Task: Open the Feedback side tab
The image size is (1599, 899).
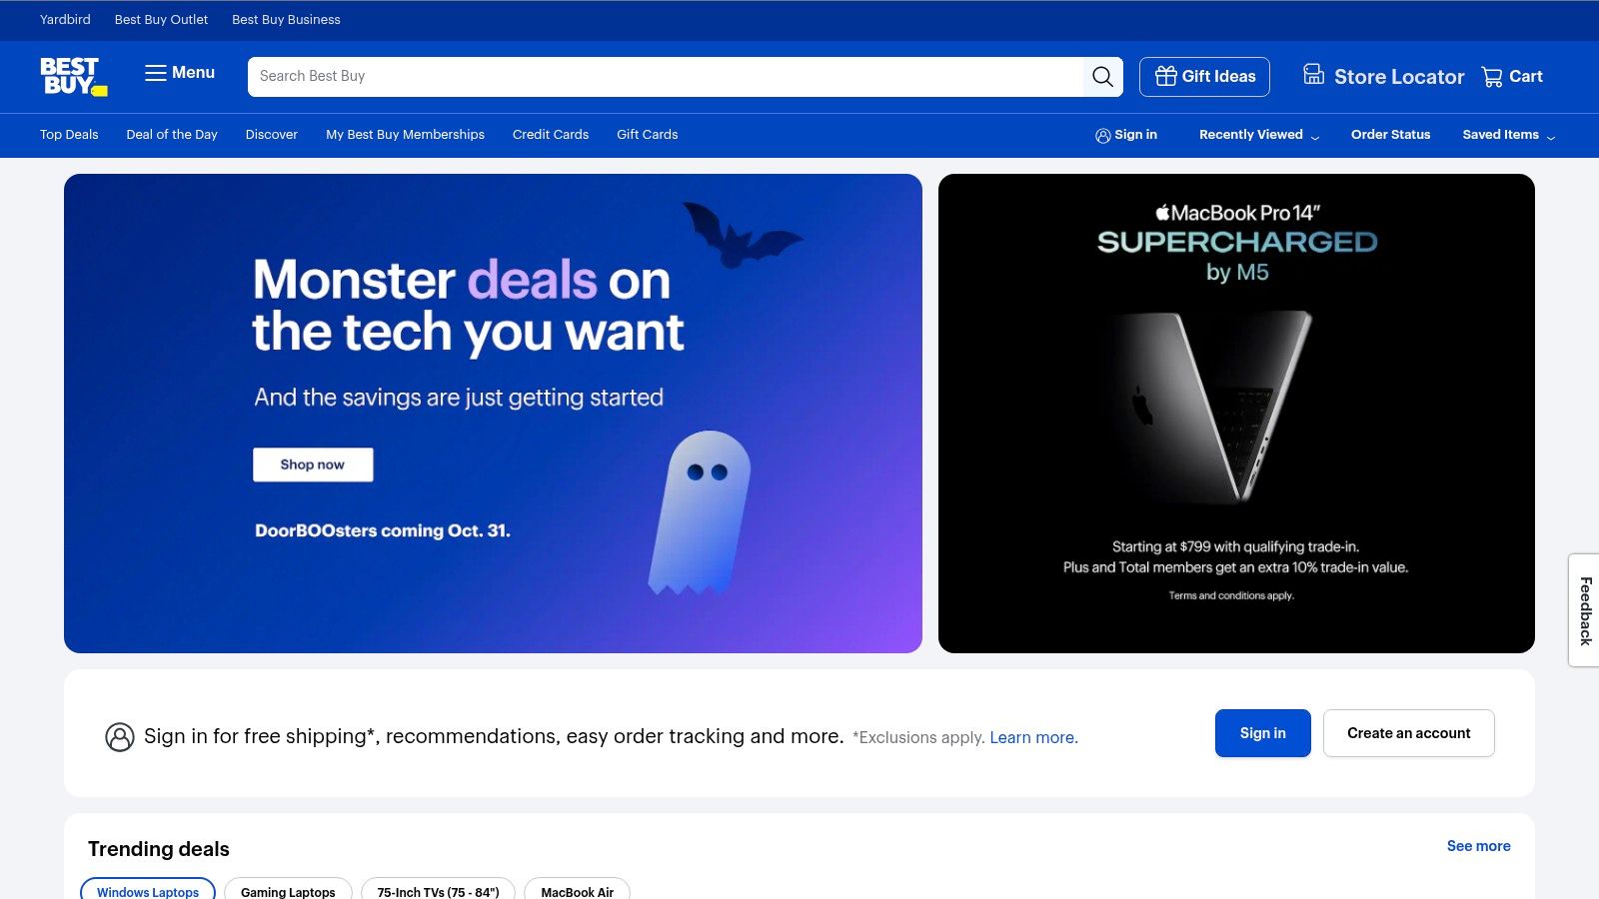Action: tap(1585, 610)
